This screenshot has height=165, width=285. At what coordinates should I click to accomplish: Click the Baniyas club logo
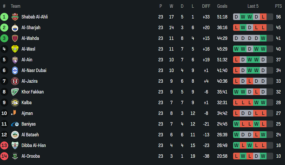pyautogui.click(x=15, y=124)
